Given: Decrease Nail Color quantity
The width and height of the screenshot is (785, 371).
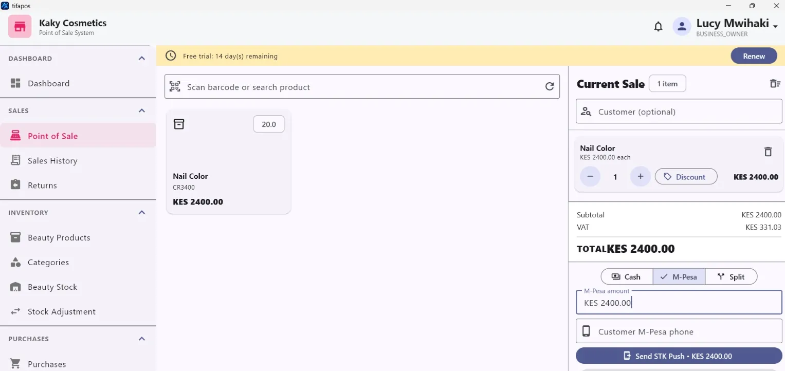Looking at the screenshot, I should (590, 177).
